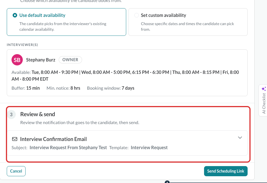Screen dimensions: 267x183
Task: Click the Send Scheduling Link button
Action: point(226,171)
